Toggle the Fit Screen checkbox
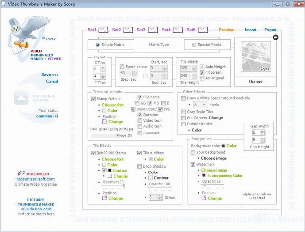The width and height of the screenshot is (305, 232). pos(202,72)
